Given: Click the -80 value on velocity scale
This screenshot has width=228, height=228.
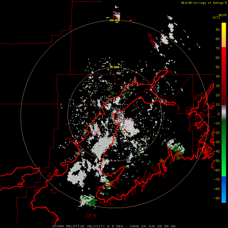Looking at the screenshot, I should coord(217,189).
